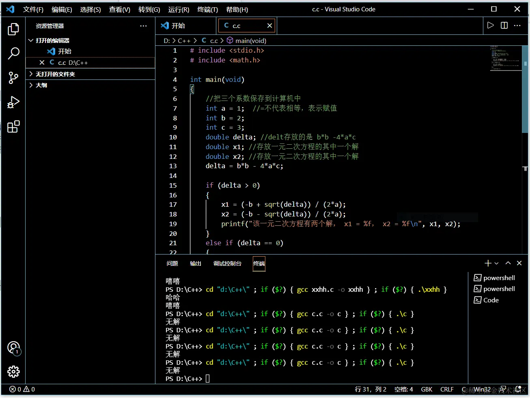Maximize the terminal panel with the up chevron

(x=508, y=263)
